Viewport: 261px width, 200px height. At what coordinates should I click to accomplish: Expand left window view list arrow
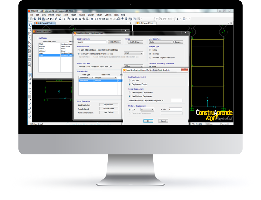[128, 23]
